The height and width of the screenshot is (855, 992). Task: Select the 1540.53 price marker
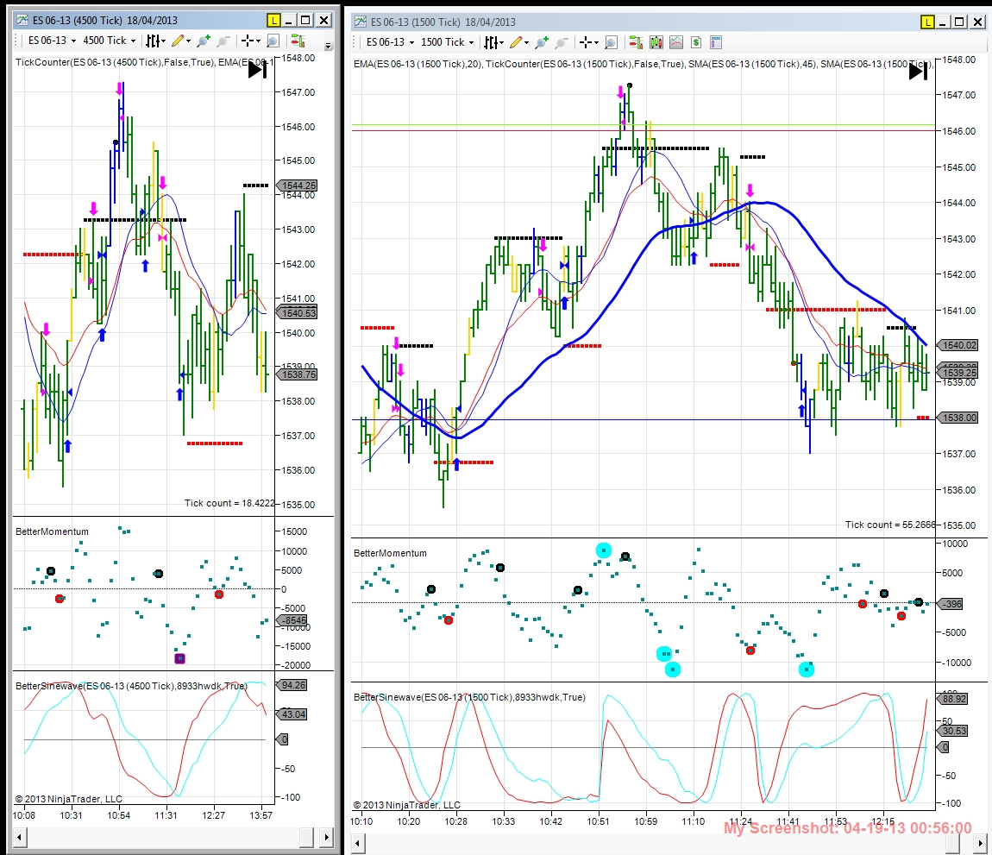[x=297, y=312]
